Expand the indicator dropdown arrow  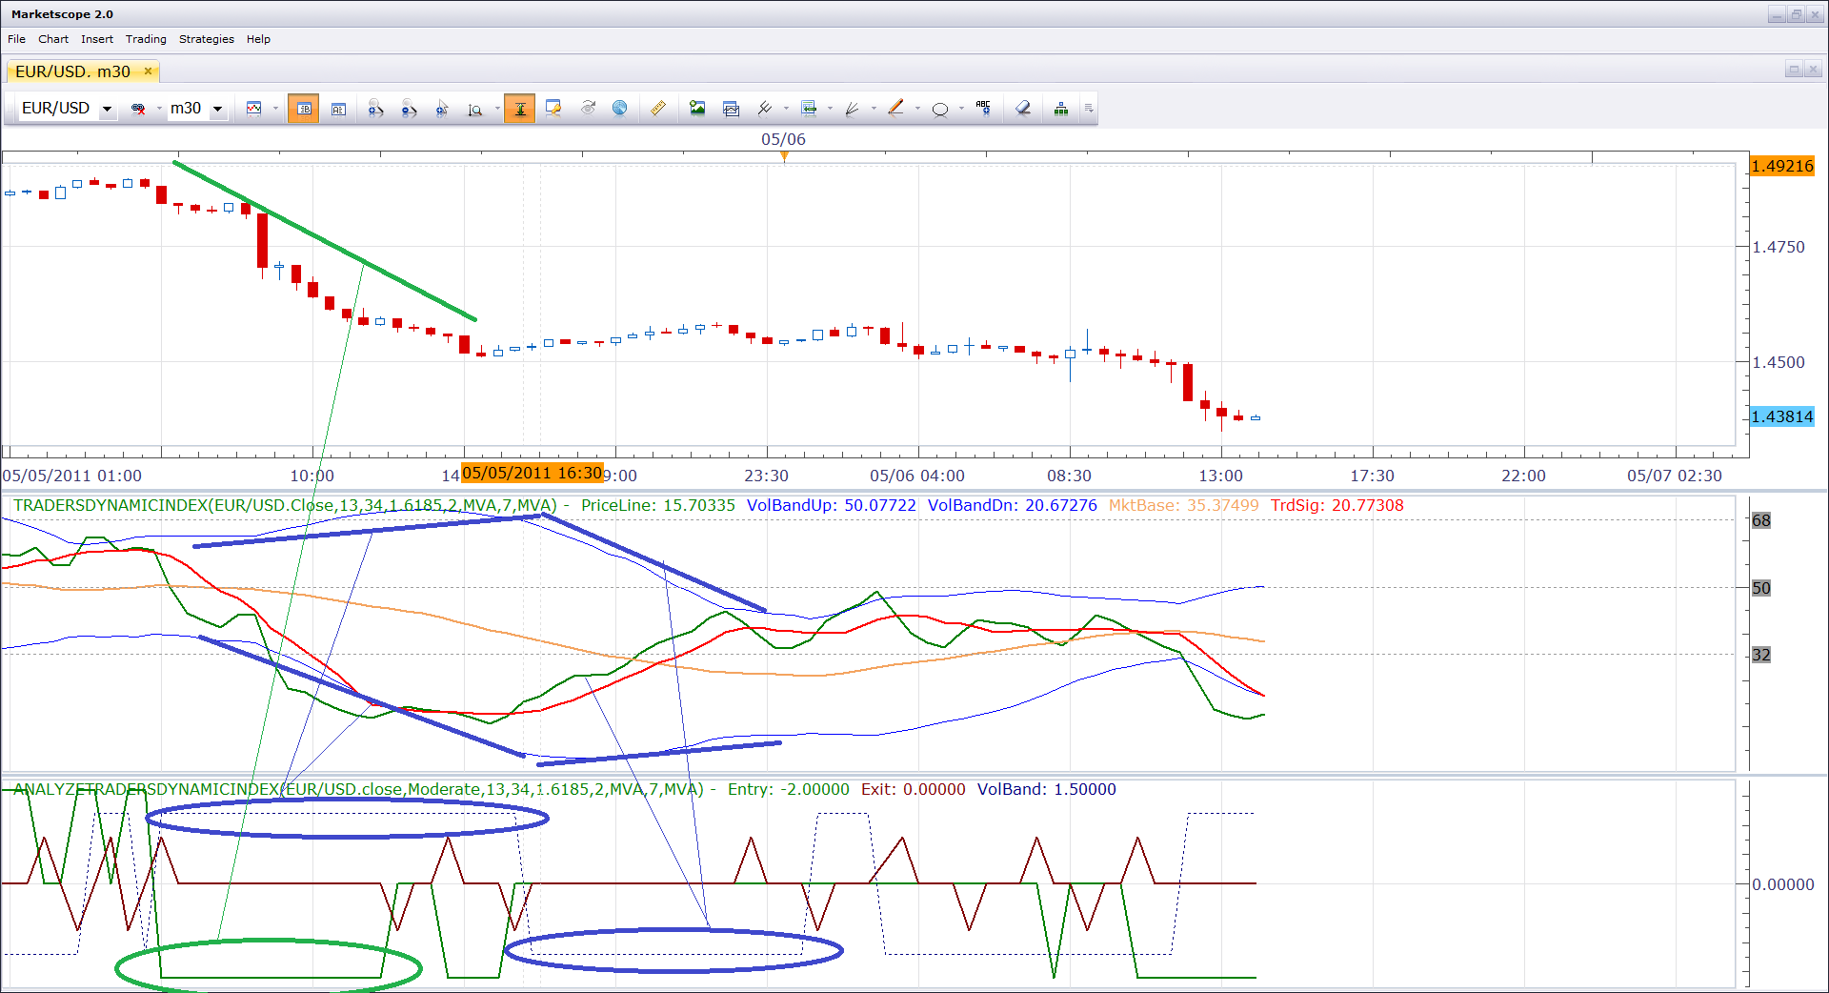(786, 109)
